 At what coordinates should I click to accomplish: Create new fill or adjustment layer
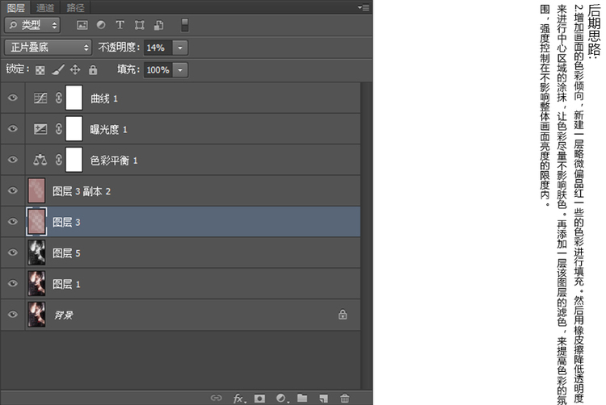coord(282,398)
